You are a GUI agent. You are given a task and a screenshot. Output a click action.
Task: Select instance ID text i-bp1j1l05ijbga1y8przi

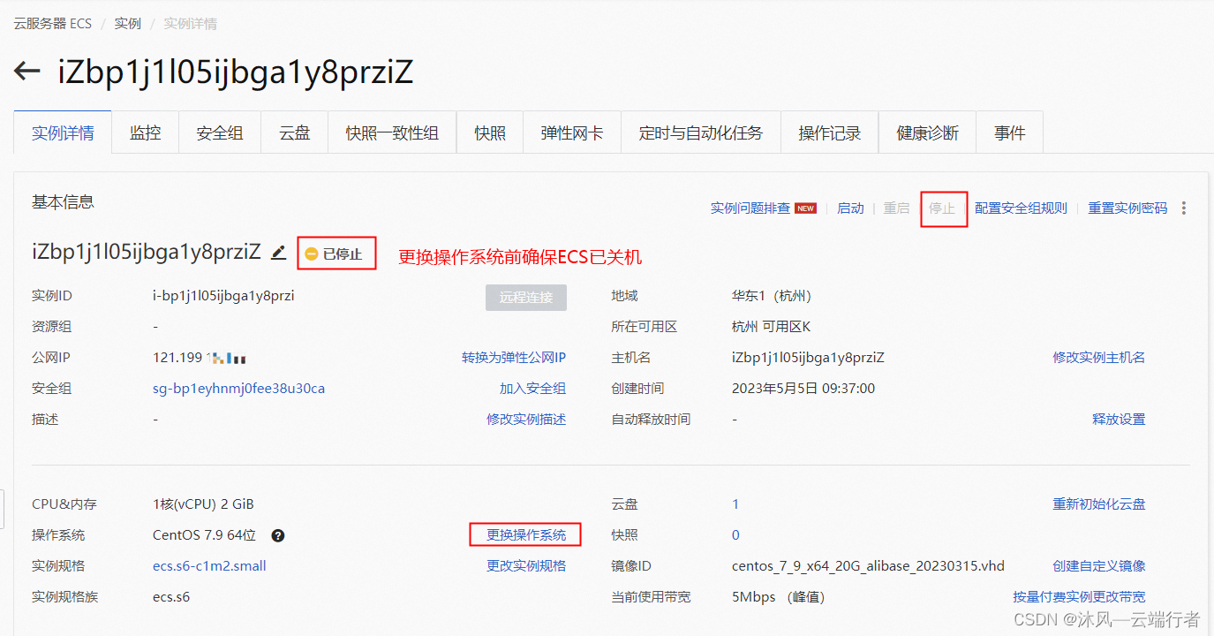[223, 296]
